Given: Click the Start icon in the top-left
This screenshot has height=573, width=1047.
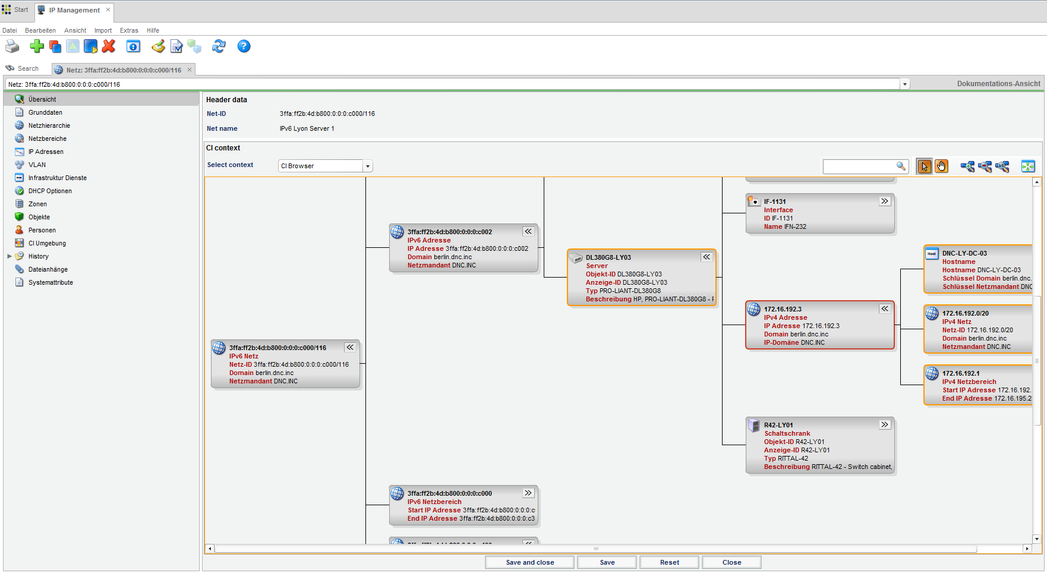Looking at the screenshot, I should click(7, 10).
